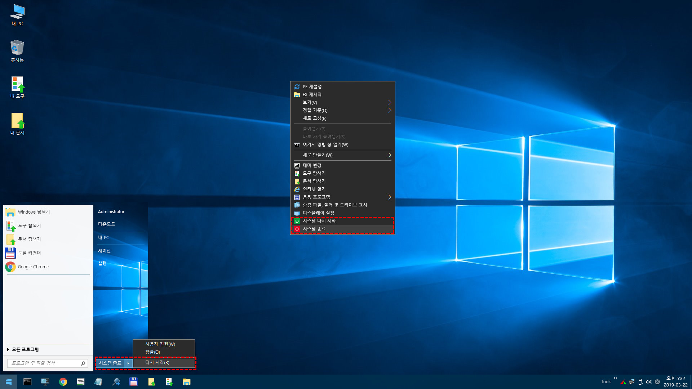This screenshot has height=389, width=692.
Task: Choose 도구 탐색기 in context menu
Action: point(342,174)
